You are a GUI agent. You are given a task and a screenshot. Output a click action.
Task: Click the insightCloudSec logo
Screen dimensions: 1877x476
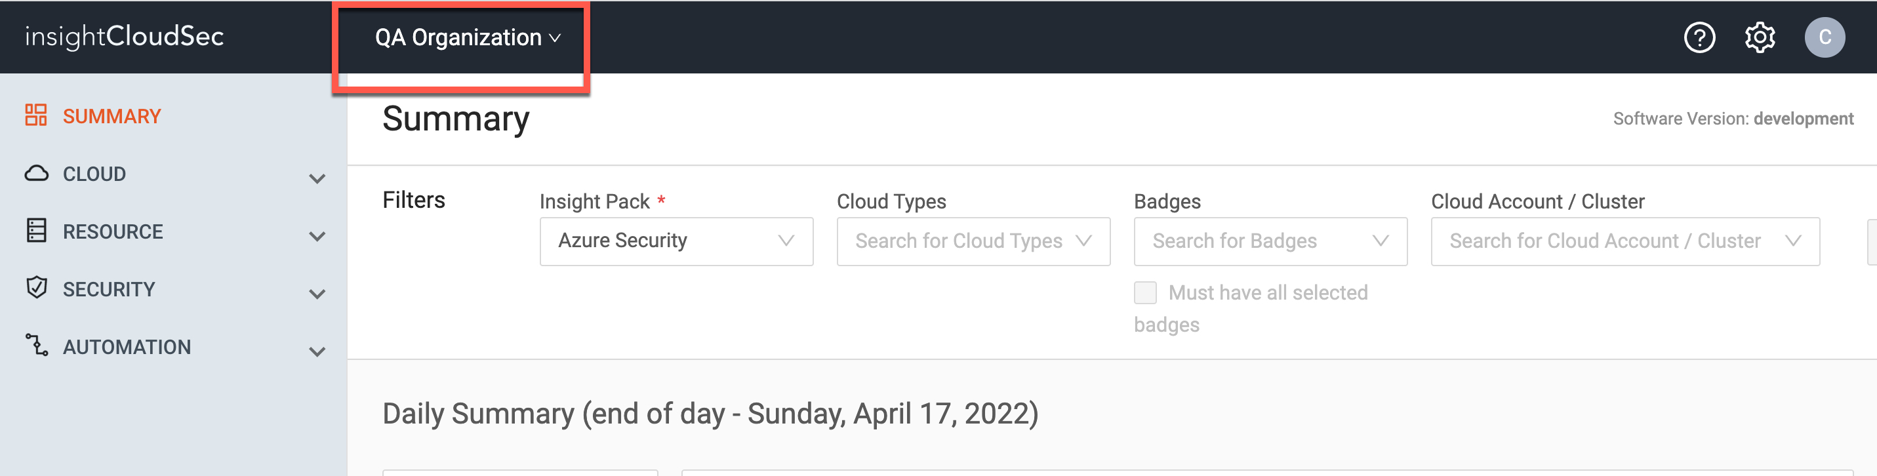(125, 37)
